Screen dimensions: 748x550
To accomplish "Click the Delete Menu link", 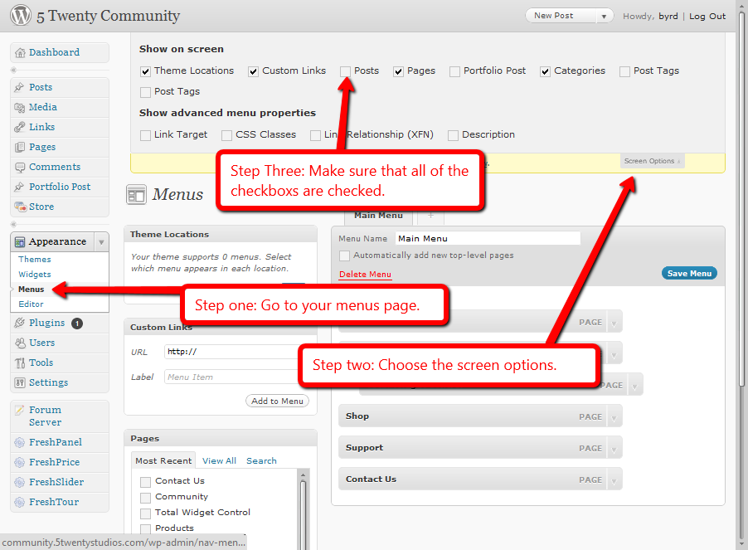I will 365,275.
